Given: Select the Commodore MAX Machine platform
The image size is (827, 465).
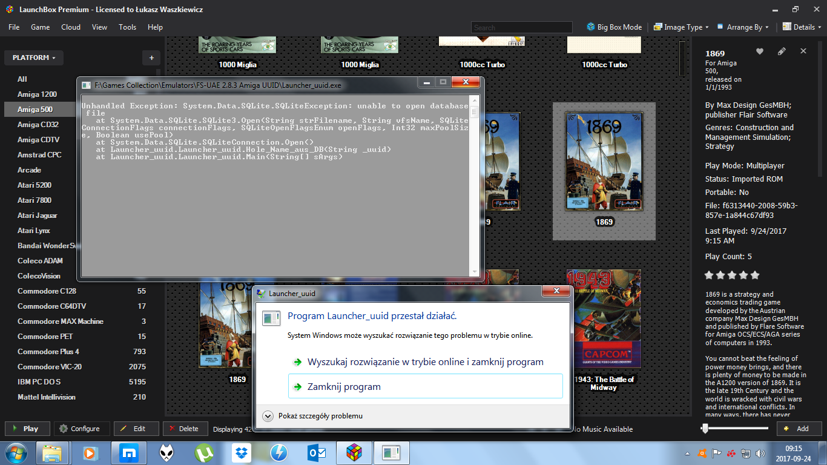Looking at the screenshot, I should pyautogui.click(x=81, y=322).
